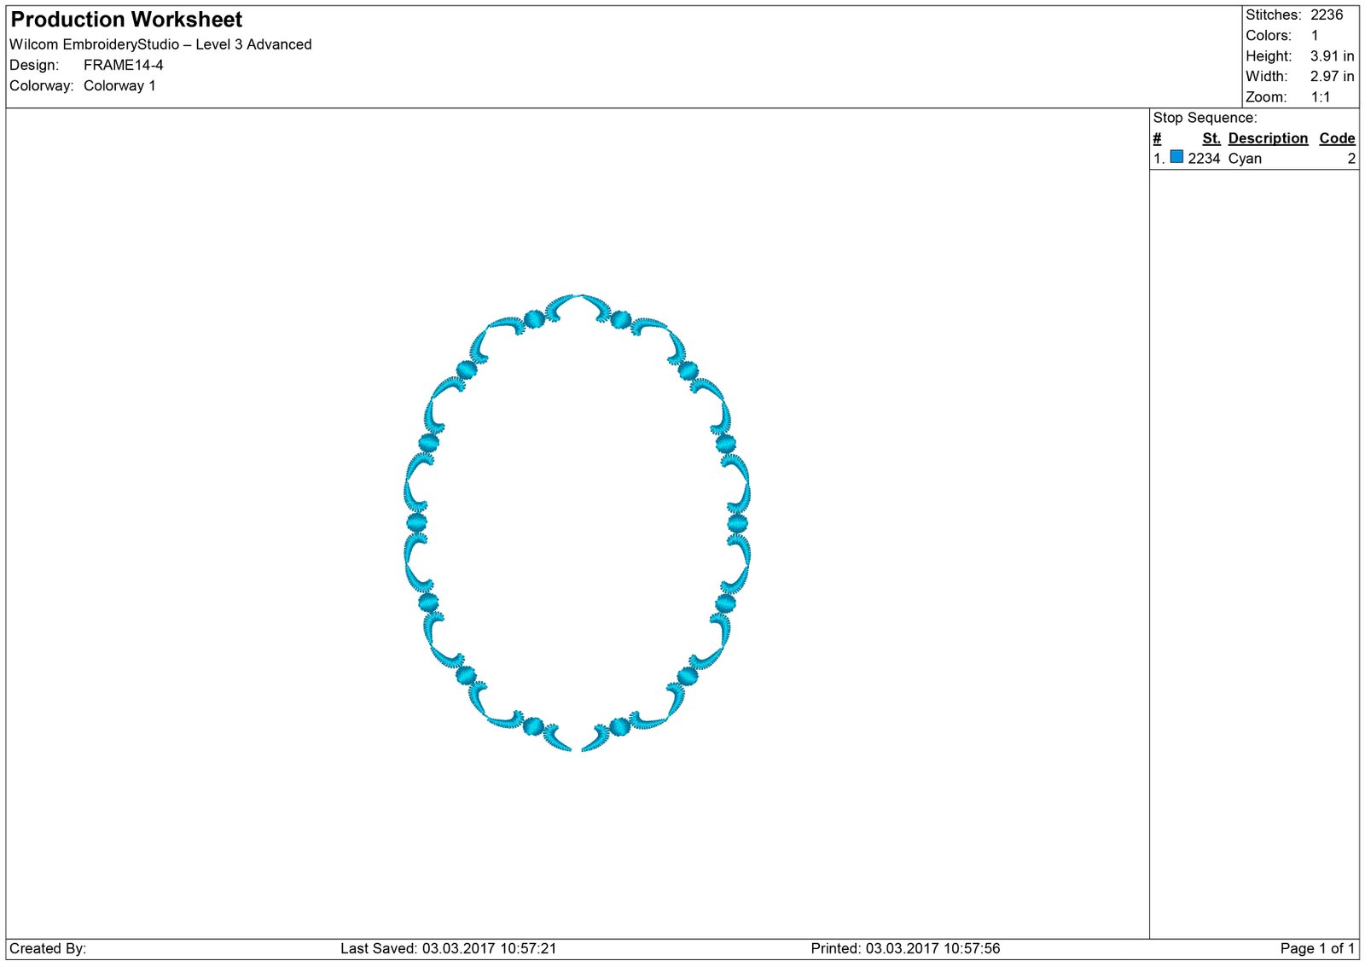Viewport: 1365px width, 961px height.
Task: Select the Cyan description in stop sequence
Action: click(1245, 159)
